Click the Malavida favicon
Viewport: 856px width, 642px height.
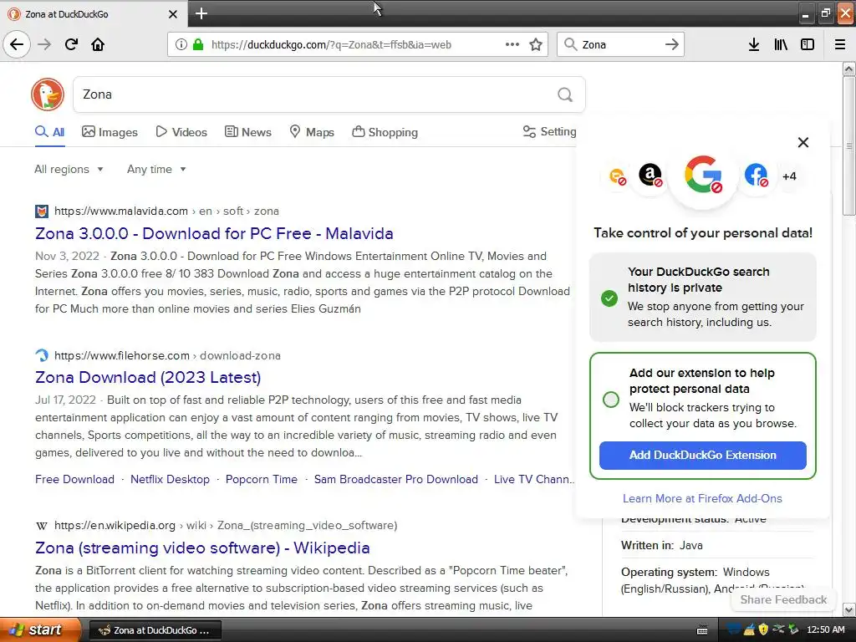coord(42,211)
